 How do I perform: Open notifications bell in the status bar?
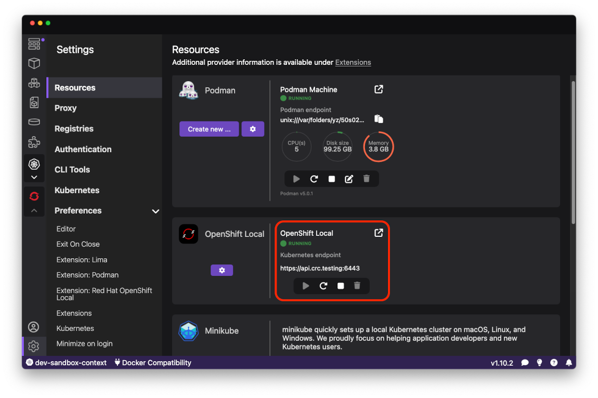point(568,363)
